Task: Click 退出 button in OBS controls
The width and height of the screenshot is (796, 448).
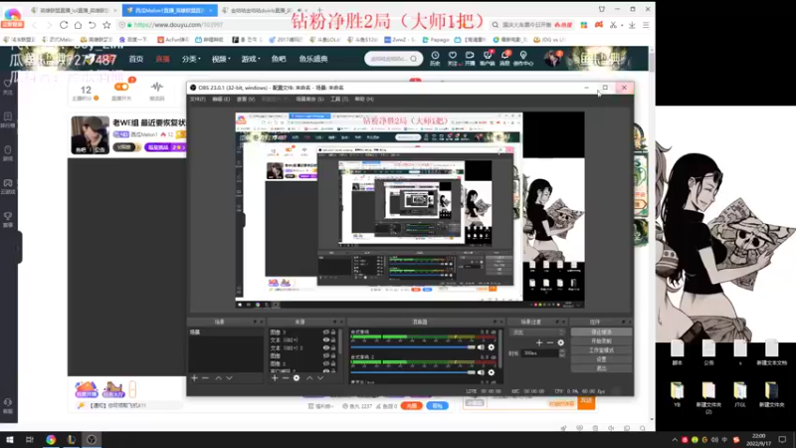Action: point(602,368)
